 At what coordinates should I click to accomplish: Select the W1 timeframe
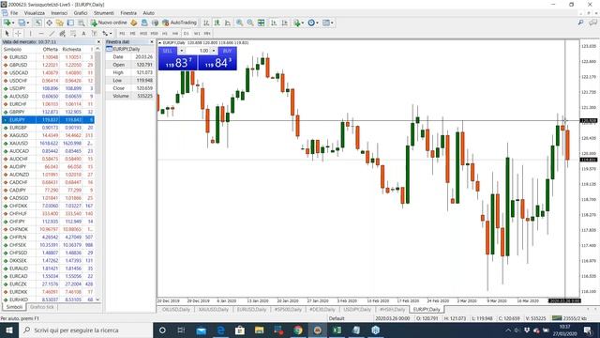[x=197, y=34]
